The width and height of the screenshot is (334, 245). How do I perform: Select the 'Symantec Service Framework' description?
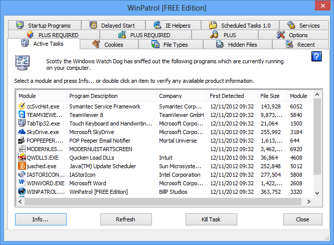tap(105, 106)
